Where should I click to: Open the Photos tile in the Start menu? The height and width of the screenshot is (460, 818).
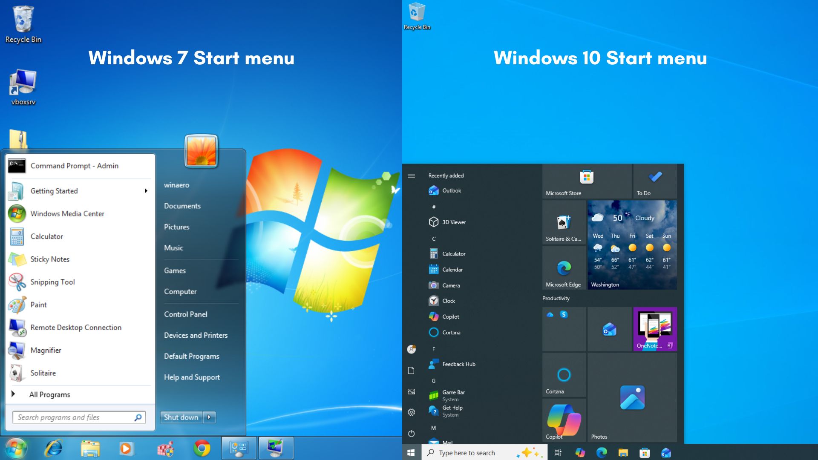point(632,397)
